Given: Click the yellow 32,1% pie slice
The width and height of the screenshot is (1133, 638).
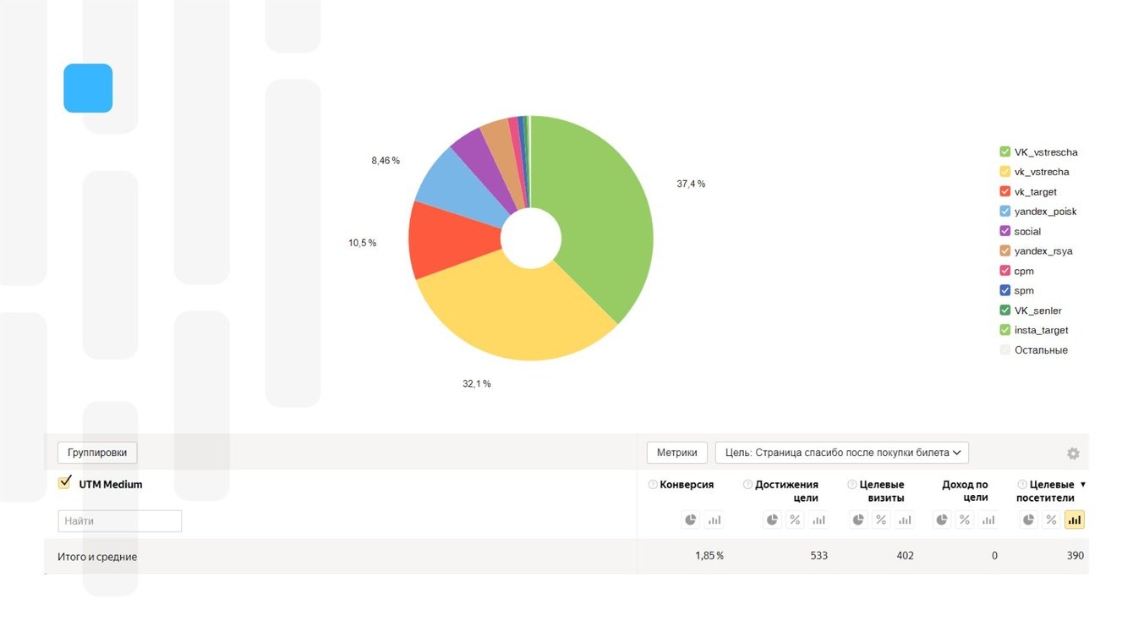Looking at the screenshot, I should point(516,313).
